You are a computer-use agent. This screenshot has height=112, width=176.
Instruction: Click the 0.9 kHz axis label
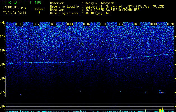pyautogui.click(x=3, y=64)
